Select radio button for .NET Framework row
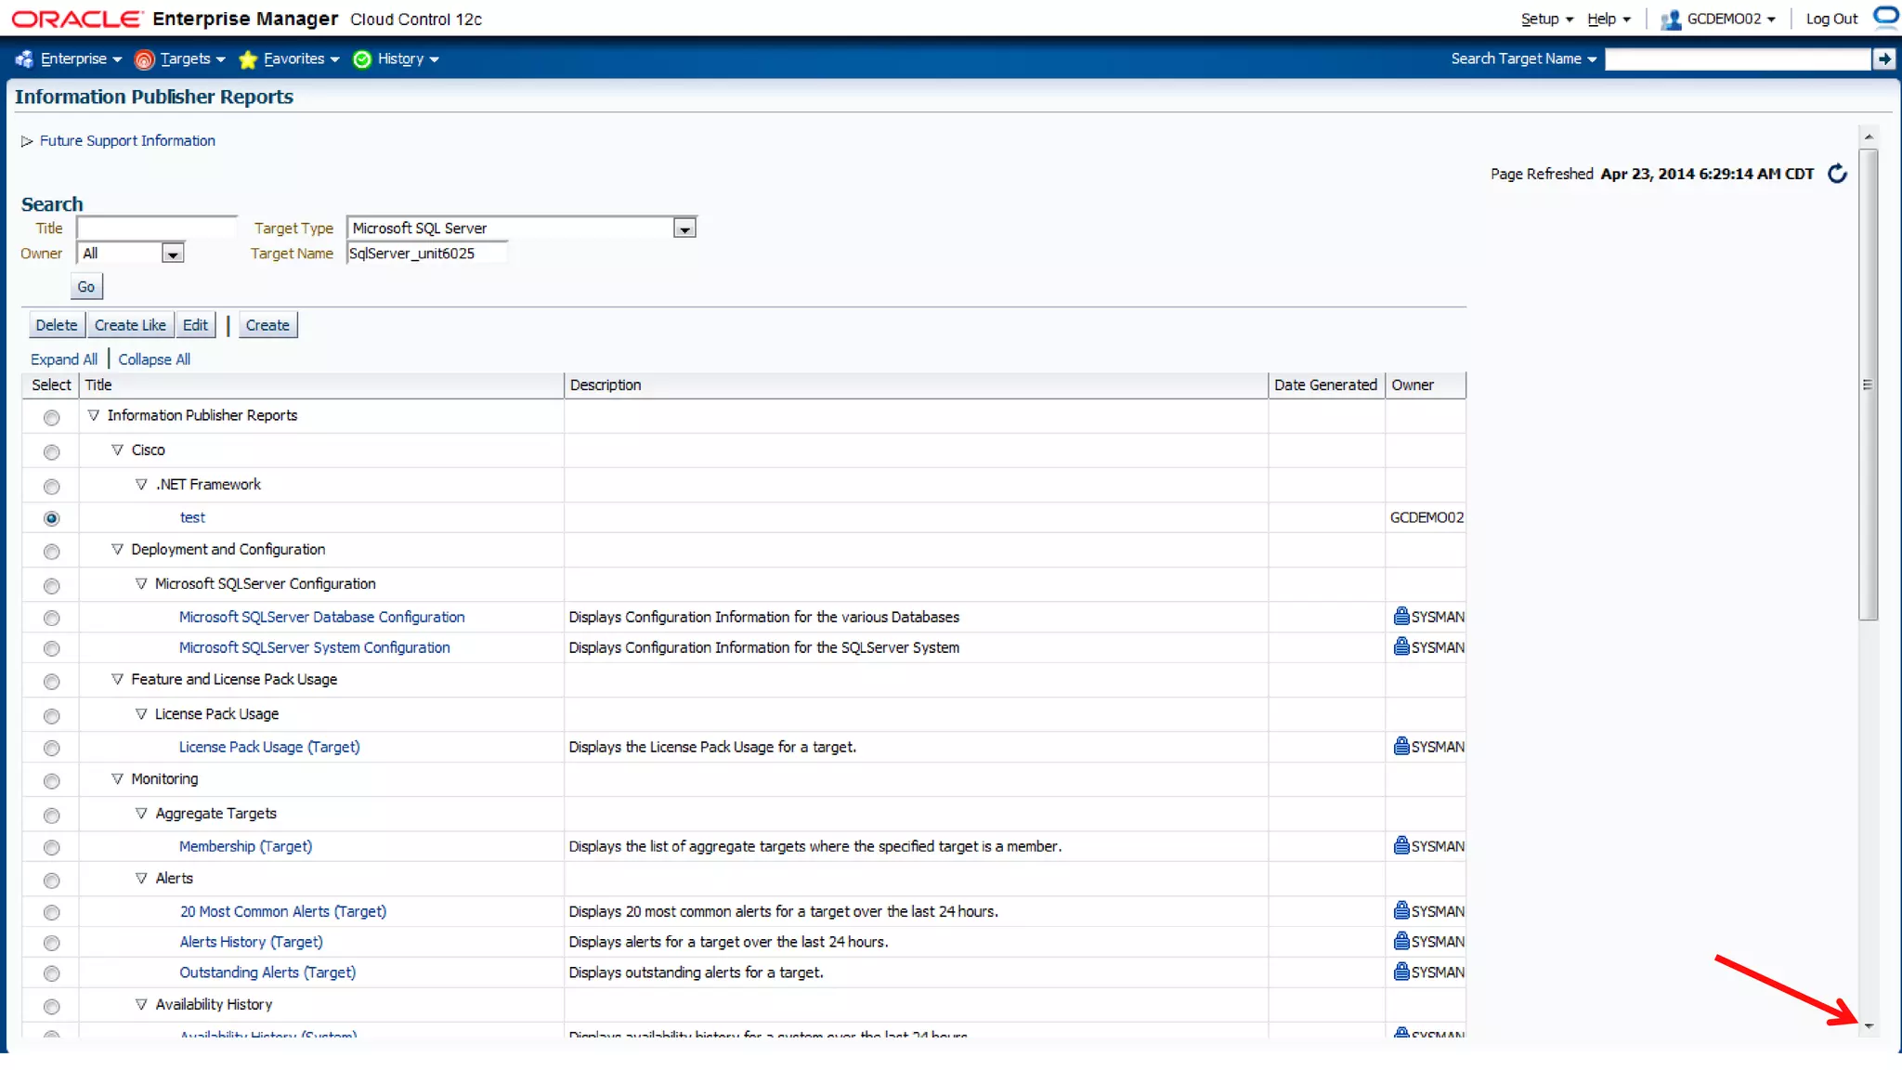The height and width of the screenshot is (1070, 1902). pos(52,487)
